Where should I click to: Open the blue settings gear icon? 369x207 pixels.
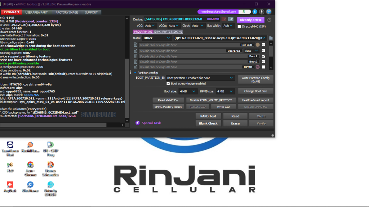pos(269,12)
